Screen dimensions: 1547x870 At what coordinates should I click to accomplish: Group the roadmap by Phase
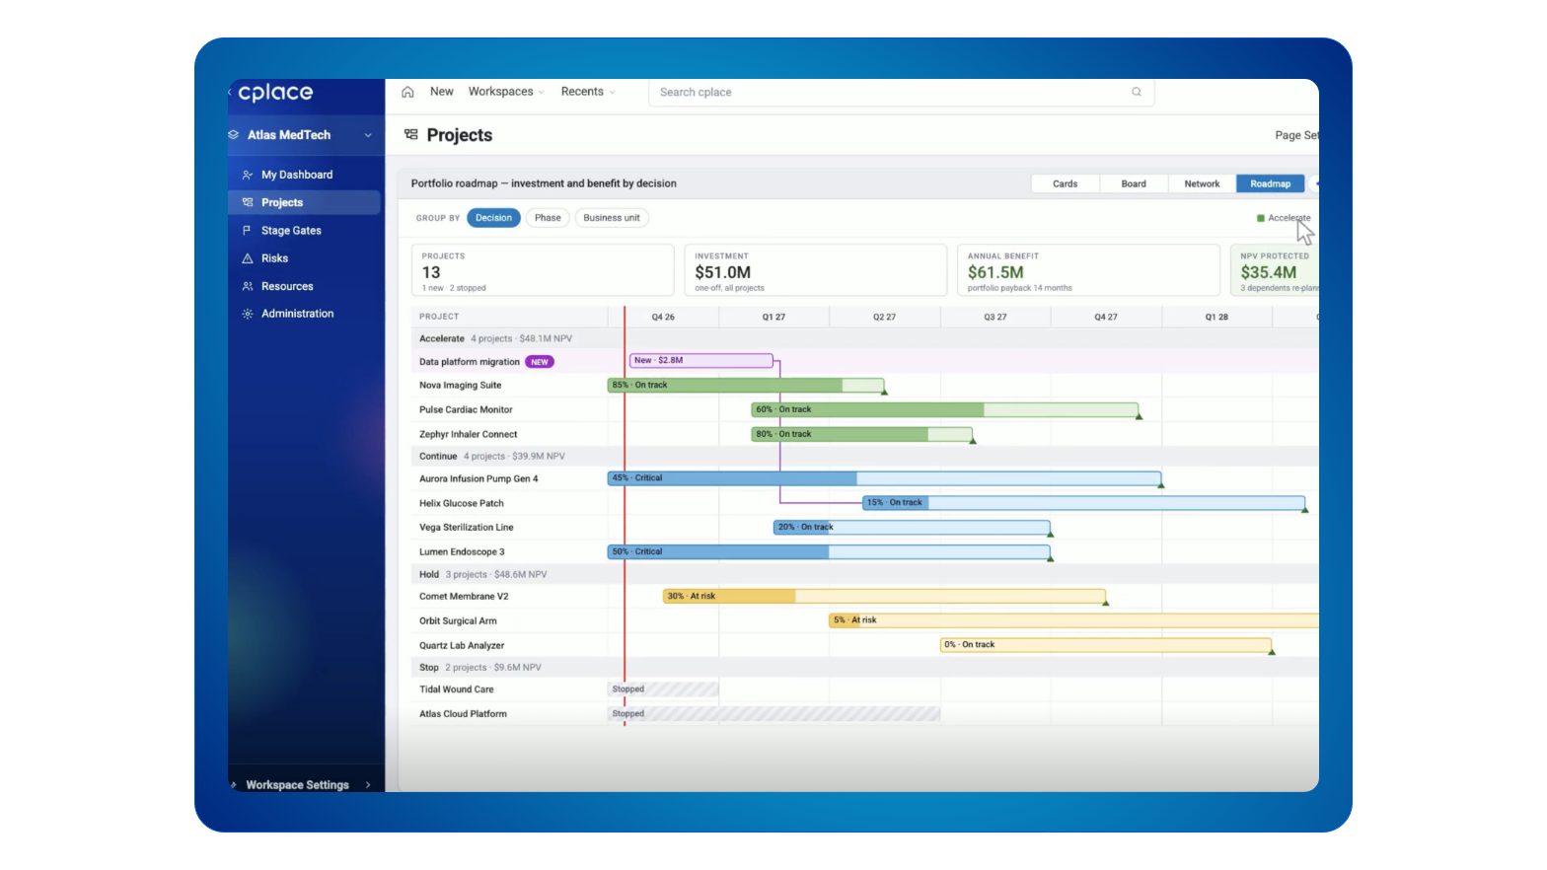(x=548, y=218)
